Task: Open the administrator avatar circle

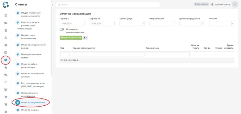Action: click(235, 4)
